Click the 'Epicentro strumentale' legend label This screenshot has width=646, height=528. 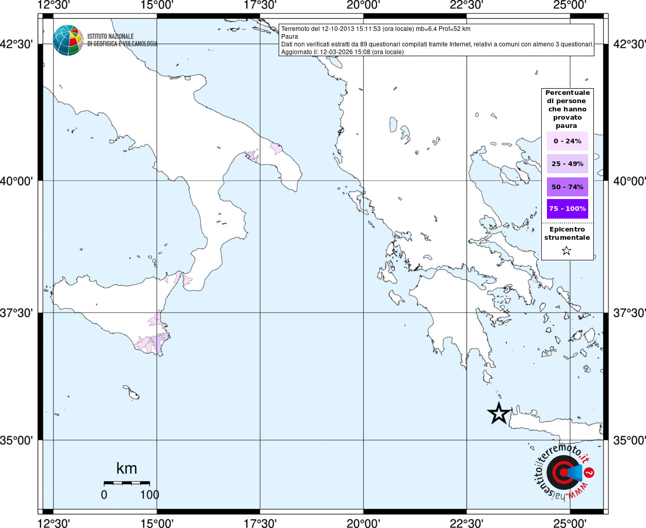[x=567, y=233]
